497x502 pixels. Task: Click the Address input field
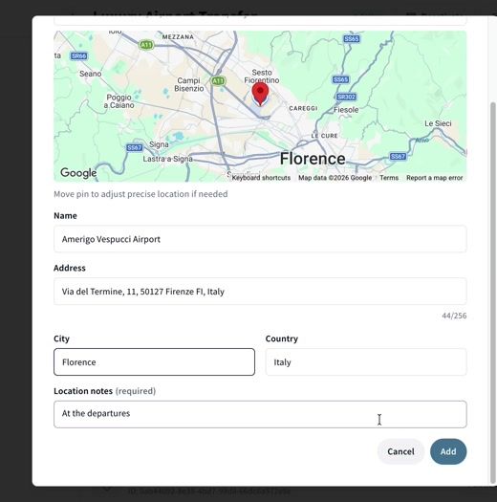(260, 292)
